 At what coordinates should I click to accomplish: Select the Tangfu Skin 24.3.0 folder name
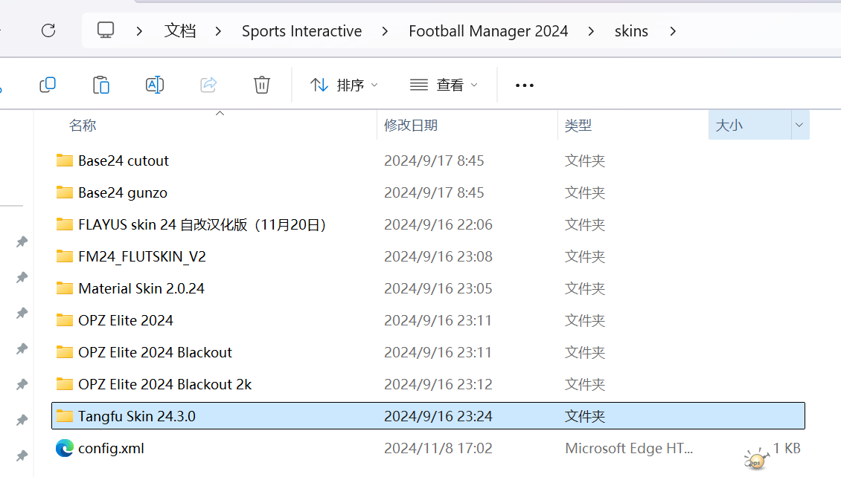tap(137, 417)
